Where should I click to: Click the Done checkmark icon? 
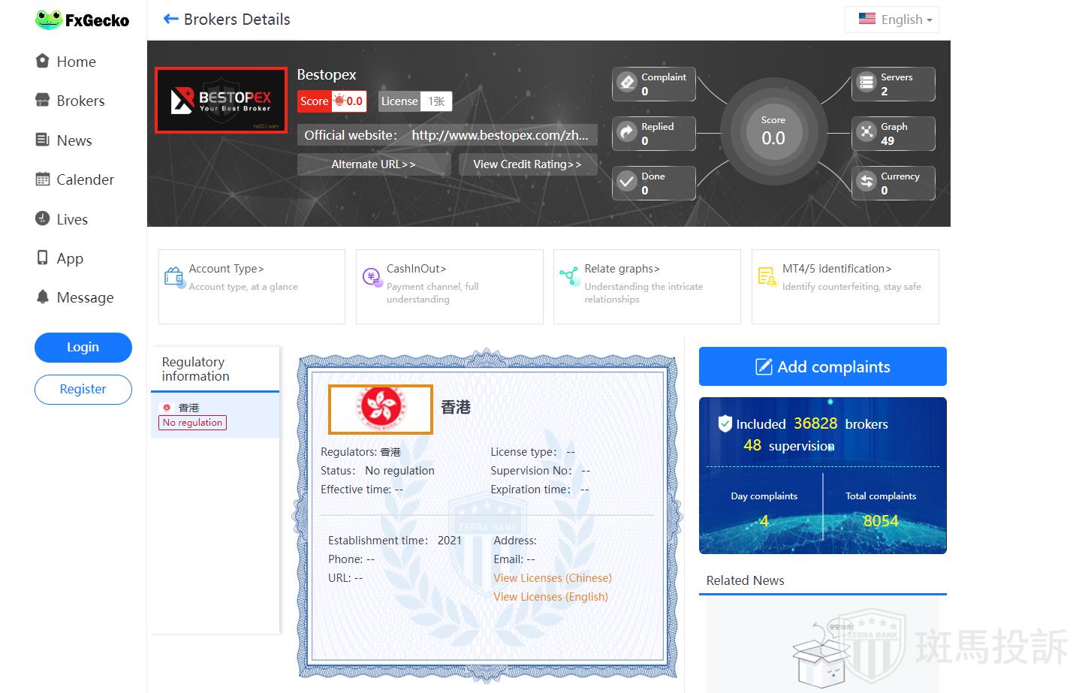click(x=627, y=182)
